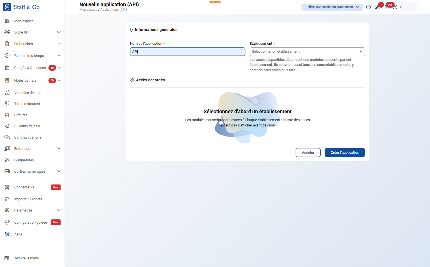The width and height of the screenshot is (430, 267).
Task: Focus the Nom de l'application input field
Action: (187, 52)
